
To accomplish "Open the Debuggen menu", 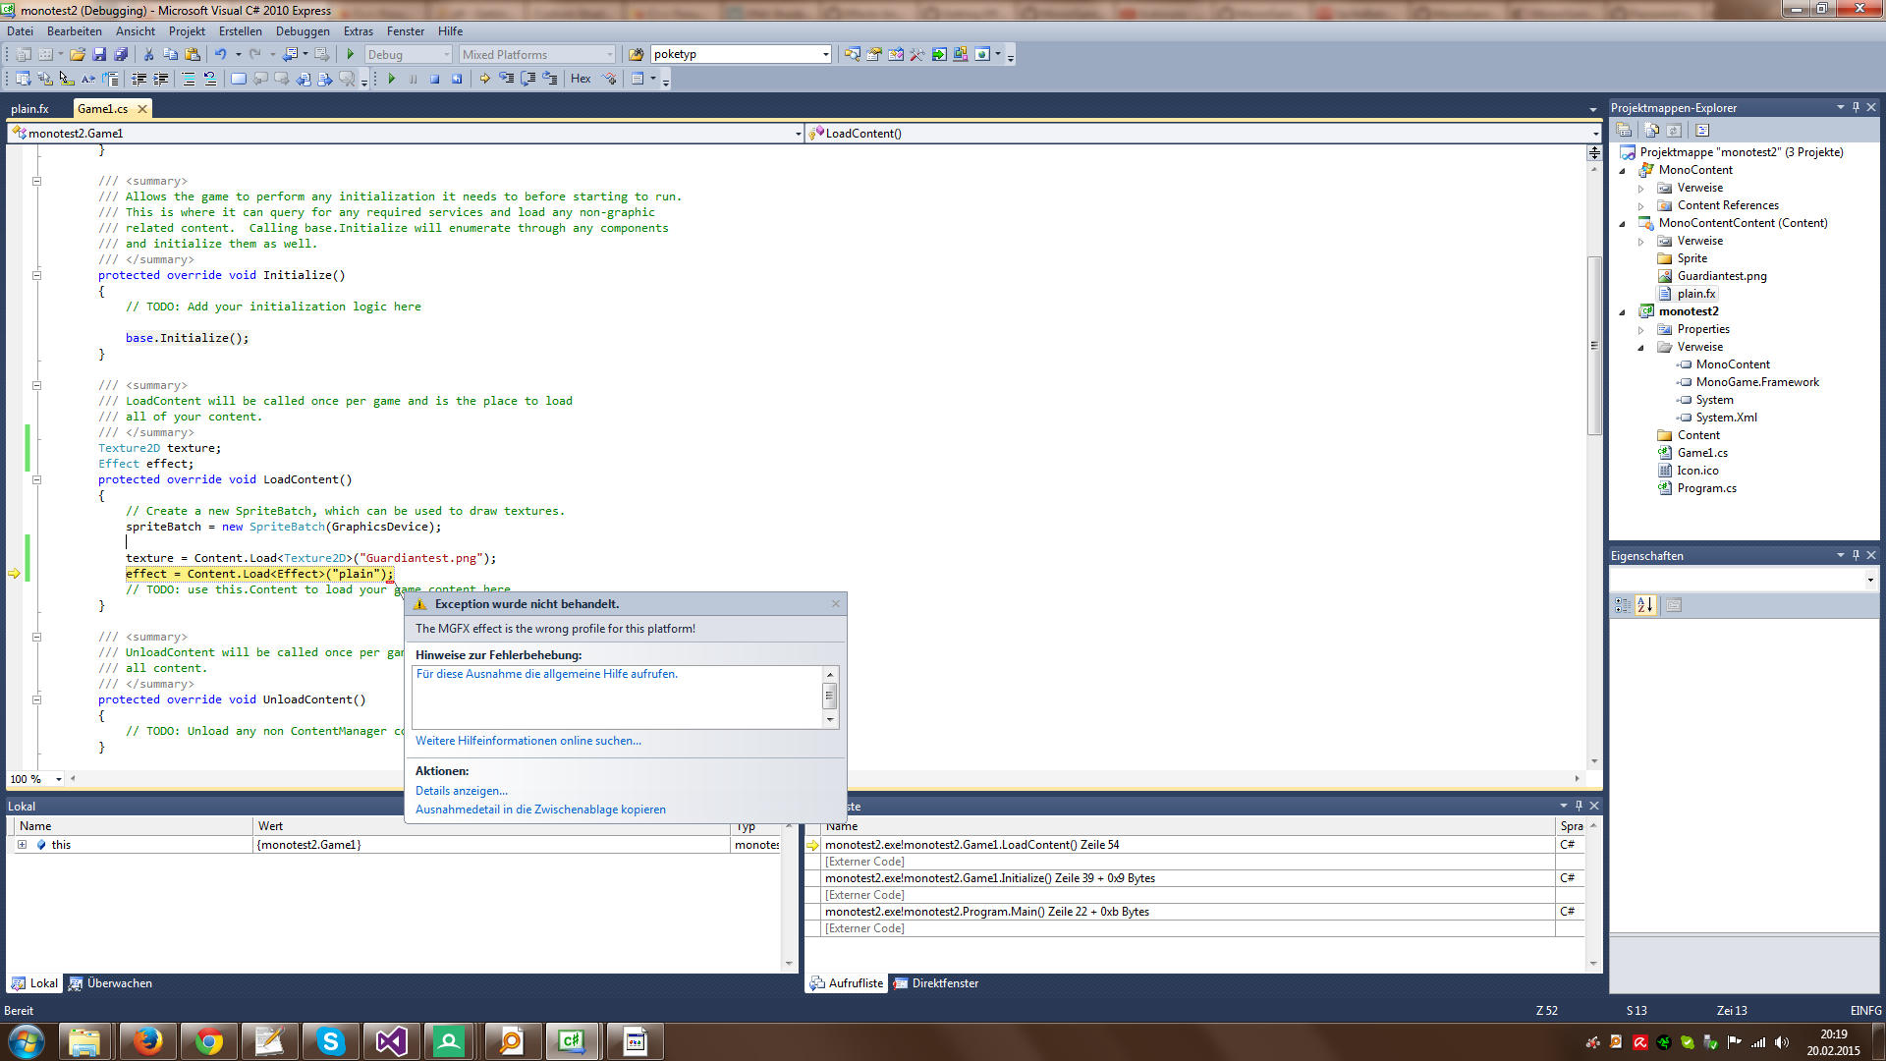I will pyautogui.click(x=303, y=31).
